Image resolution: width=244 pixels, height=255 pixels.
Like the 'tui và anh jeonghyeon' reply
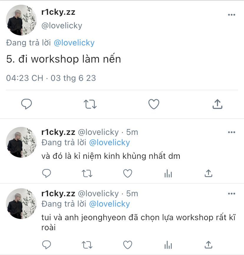128,245
